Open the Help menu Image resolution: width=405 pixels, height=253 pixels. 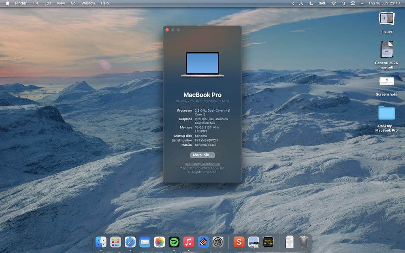coord(104,3)
